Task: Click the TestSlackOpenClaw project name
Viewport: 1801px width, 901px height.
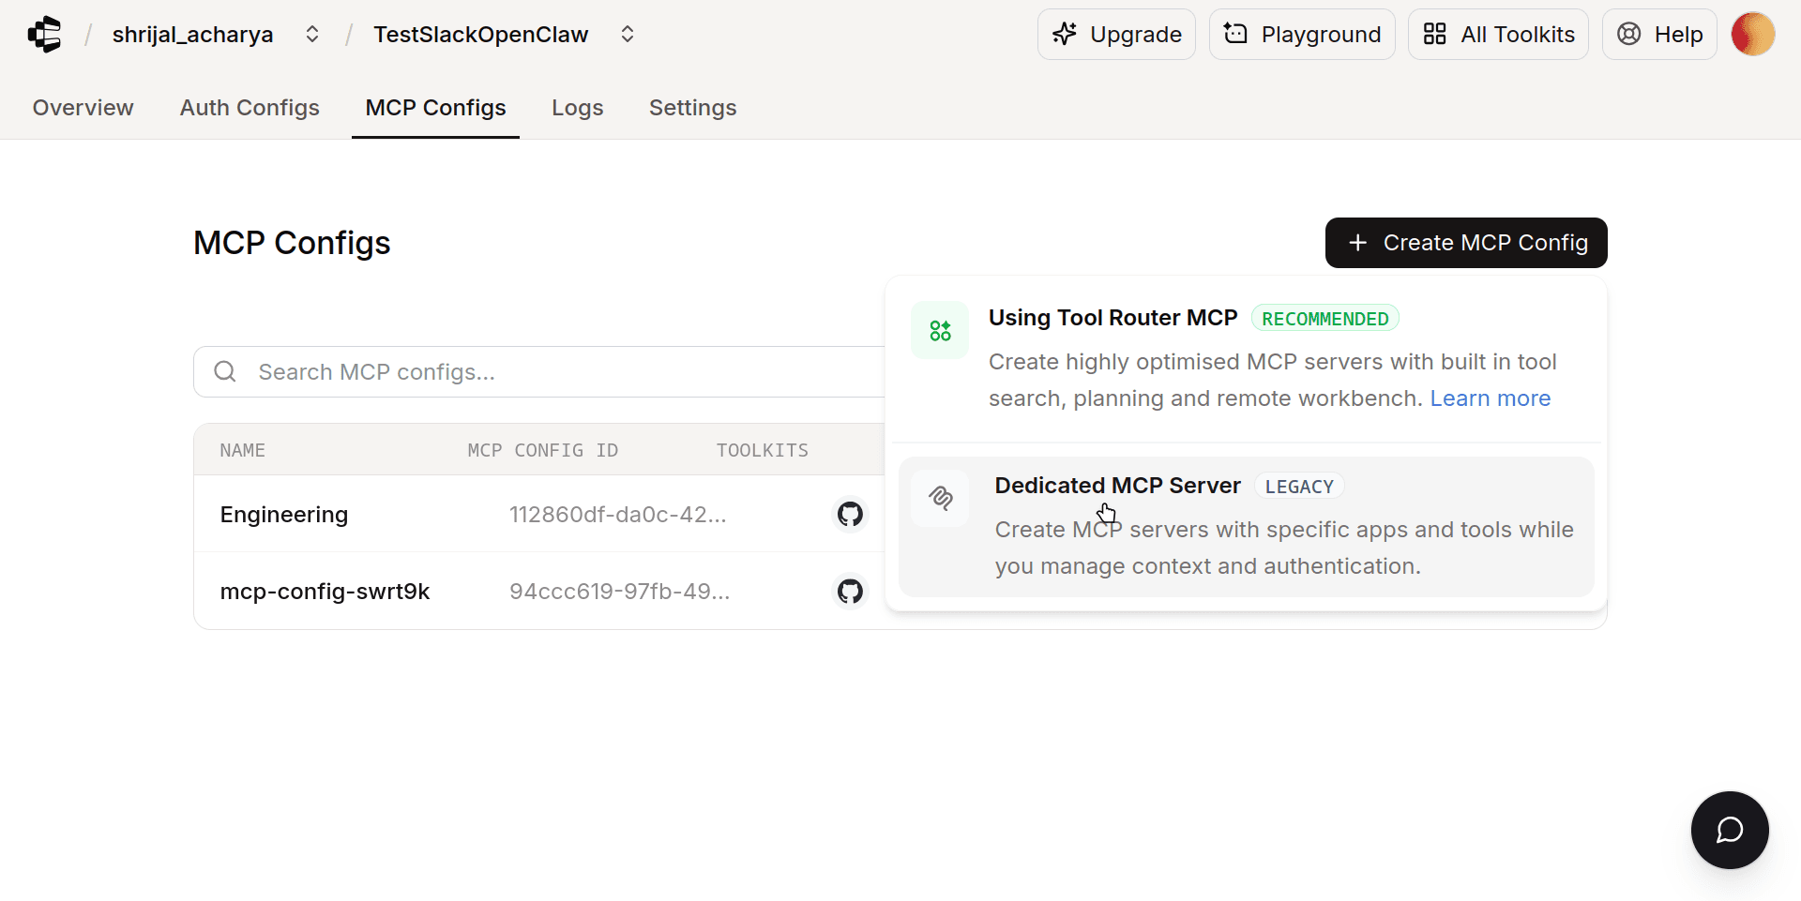Action: pos(480,35)
